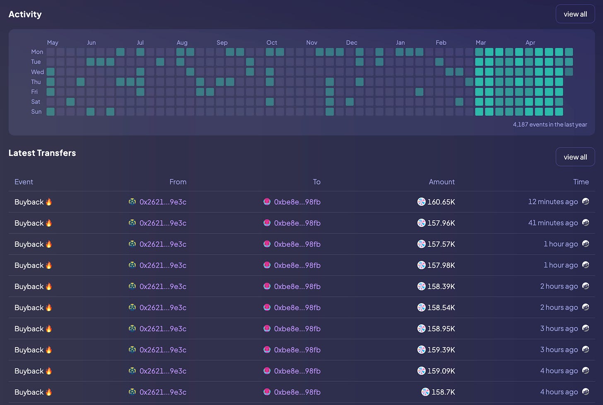
Task: Click token icon beside 160.65K amount
Action: coord(421,202)
